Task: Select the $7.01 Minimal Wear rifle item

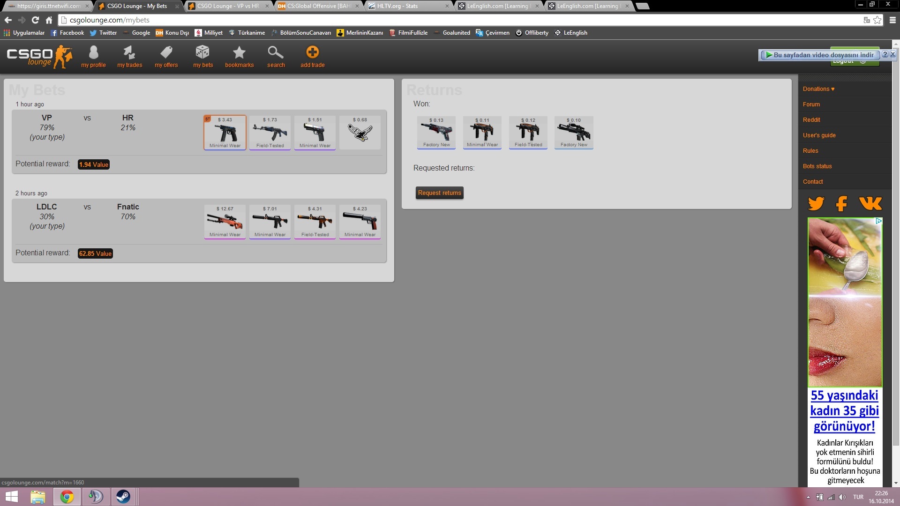Action: point(270,222)
